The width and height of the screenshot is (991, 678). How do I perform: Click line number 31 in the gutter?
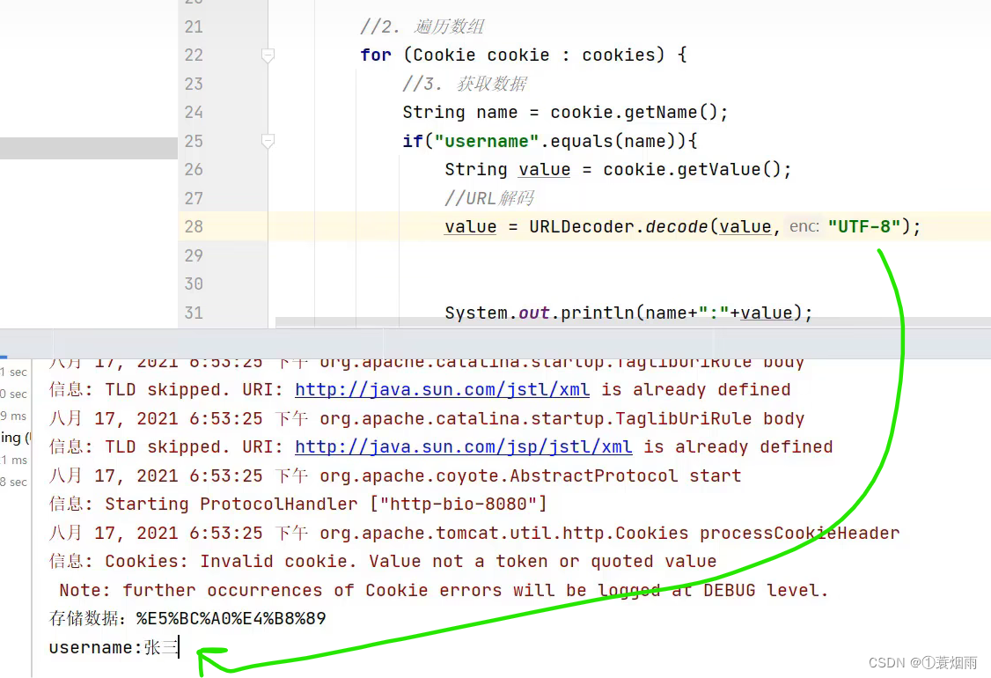194,313
